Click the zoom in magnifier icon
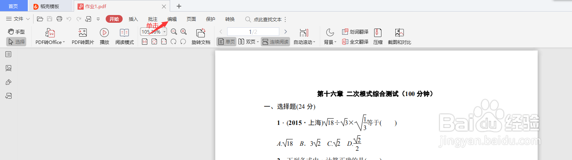 point(184,32)
